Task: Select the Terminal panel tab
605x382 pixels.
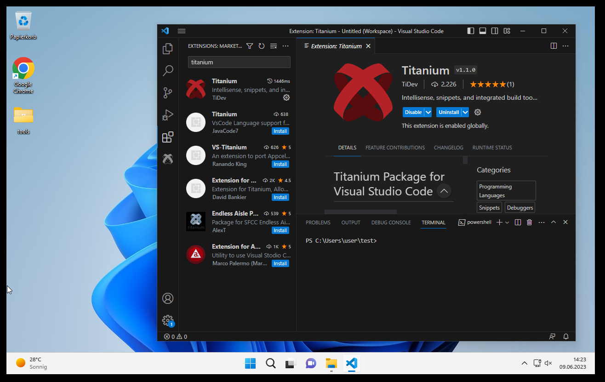Action: (x=434, y=222)
